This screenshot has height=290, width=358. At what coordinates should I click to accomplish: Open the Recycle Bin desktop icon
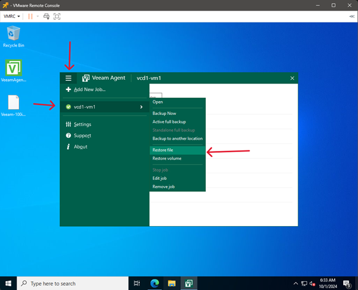[x=14, y=34]
